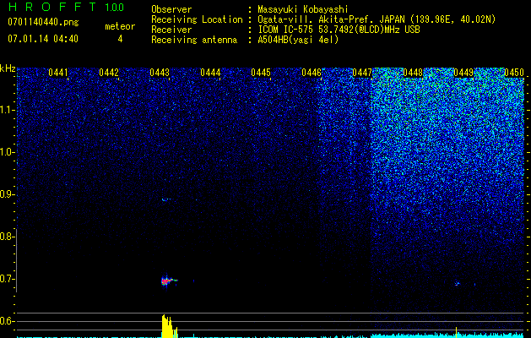
Task: Click the 1.0 kHz axis label
Action: (x=7, y=152)
